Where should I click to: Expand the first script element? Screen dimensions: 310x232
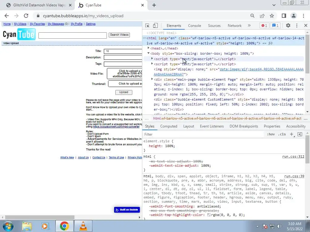coord(152,59)
